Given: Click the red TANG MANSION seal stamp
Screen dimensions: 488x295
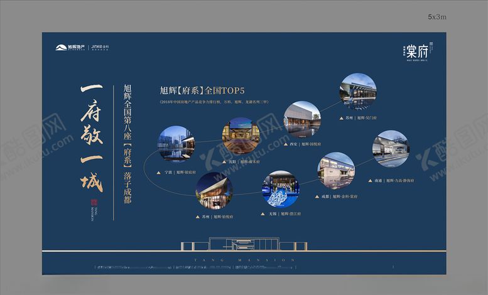Looking at the screenshot, I should (94, 203).
